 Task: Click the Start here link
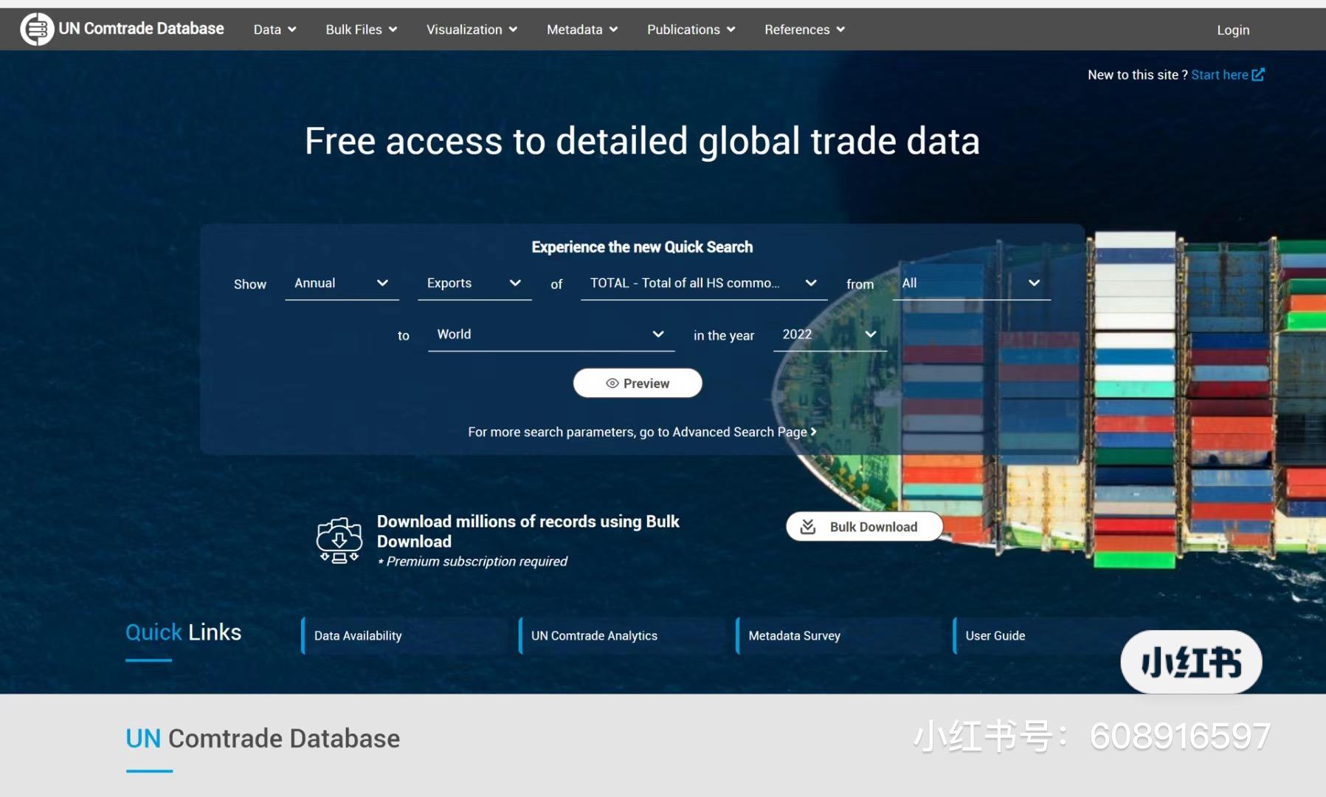click(1220, 75)
